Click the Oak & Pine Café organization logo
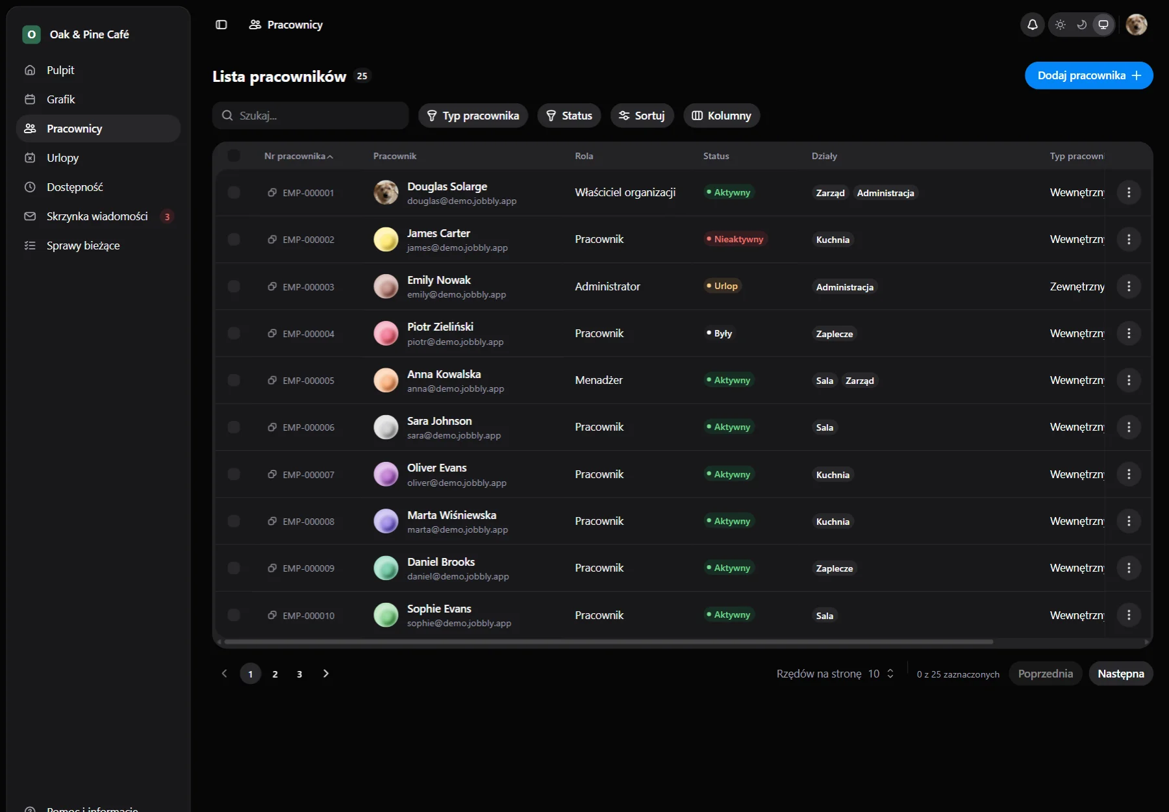This screenshot has width=1169, height=812. 31,34
